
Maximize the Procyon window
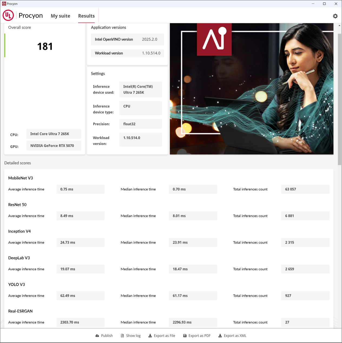(324, 4)
